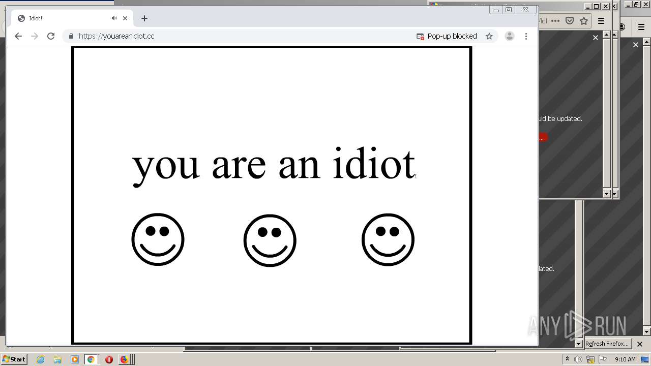Open Windows Explorer folder from taskbar

coord(57,359)
